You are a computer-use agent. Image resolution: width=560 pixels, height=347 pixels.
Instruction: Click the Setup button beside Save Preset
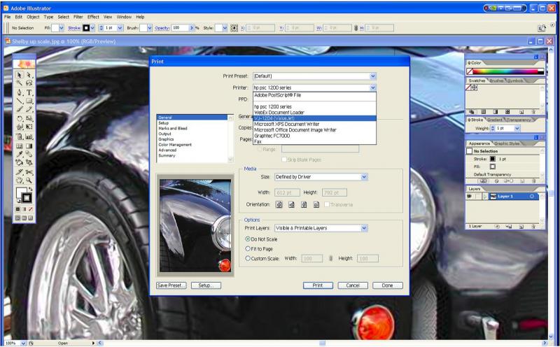pyautogui.click(x=206, y=285)
